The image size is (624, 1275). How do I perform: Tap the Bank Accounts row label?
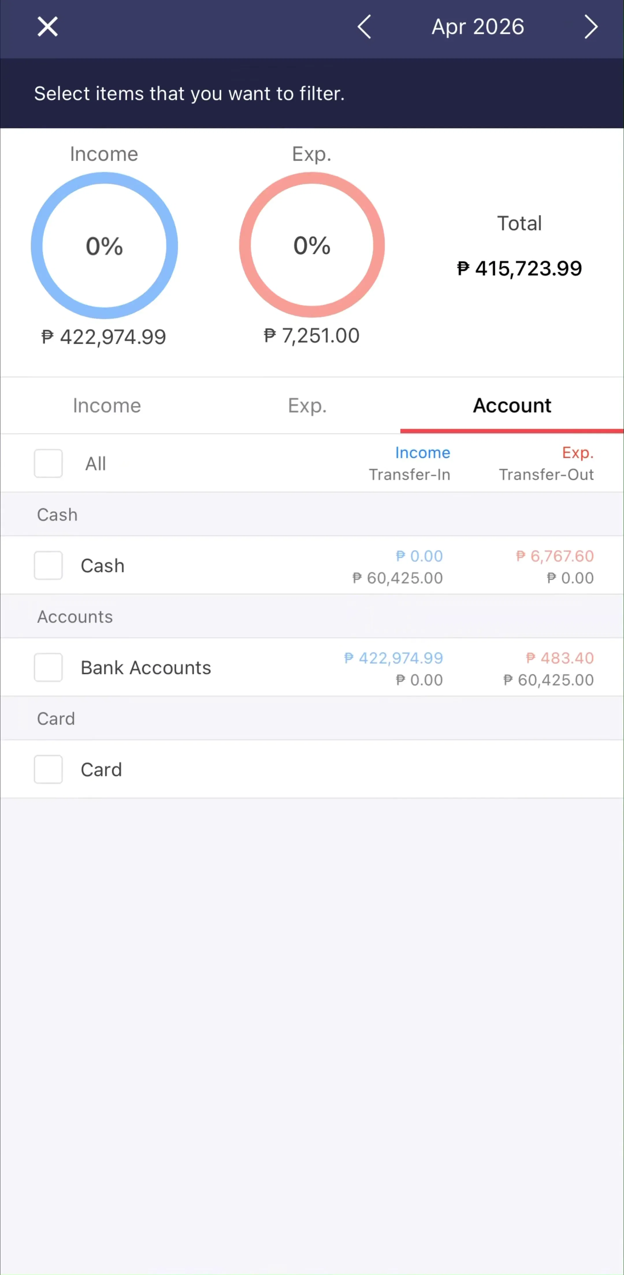[146, 668]
